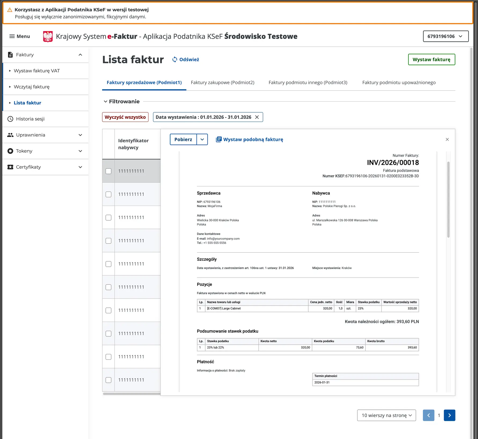
Task: Open Historia sesji clock icon
Action: coord(10,119)
